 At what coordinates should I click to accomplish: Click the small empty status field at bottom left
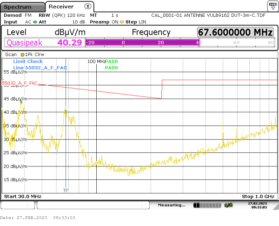point(18,205)
